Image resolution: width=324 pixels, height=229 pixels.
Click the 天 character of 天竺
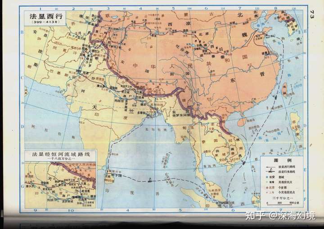(94, 107)
